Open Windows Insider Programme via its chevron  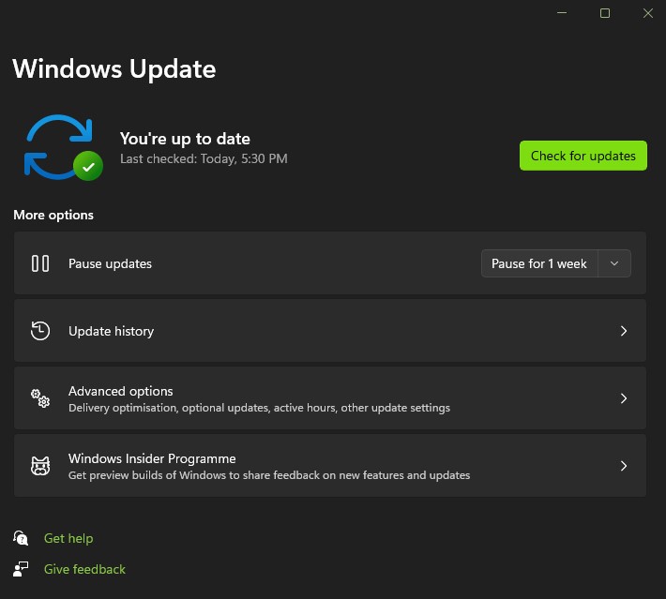tap(624, 466)
